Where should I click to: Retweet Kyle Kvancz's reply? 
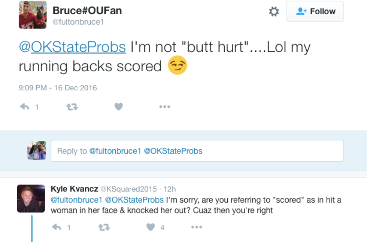pos(103,227)
